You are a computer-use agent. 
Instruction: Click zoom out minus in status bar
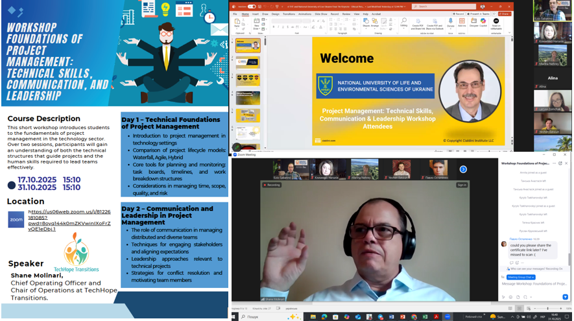click(535, 309)
